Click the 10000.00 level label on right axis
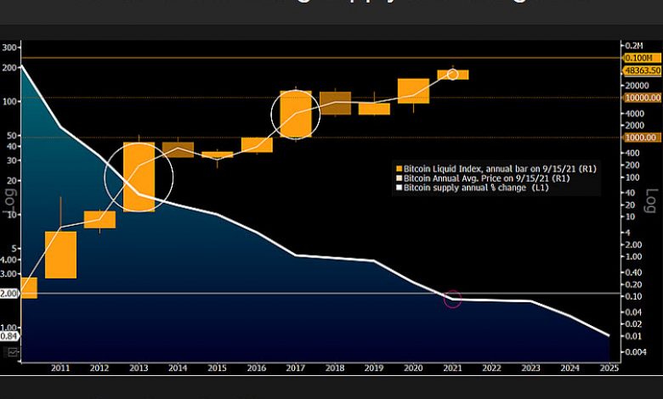The height and width of the screenshot is (399, 663). (642, 98)
